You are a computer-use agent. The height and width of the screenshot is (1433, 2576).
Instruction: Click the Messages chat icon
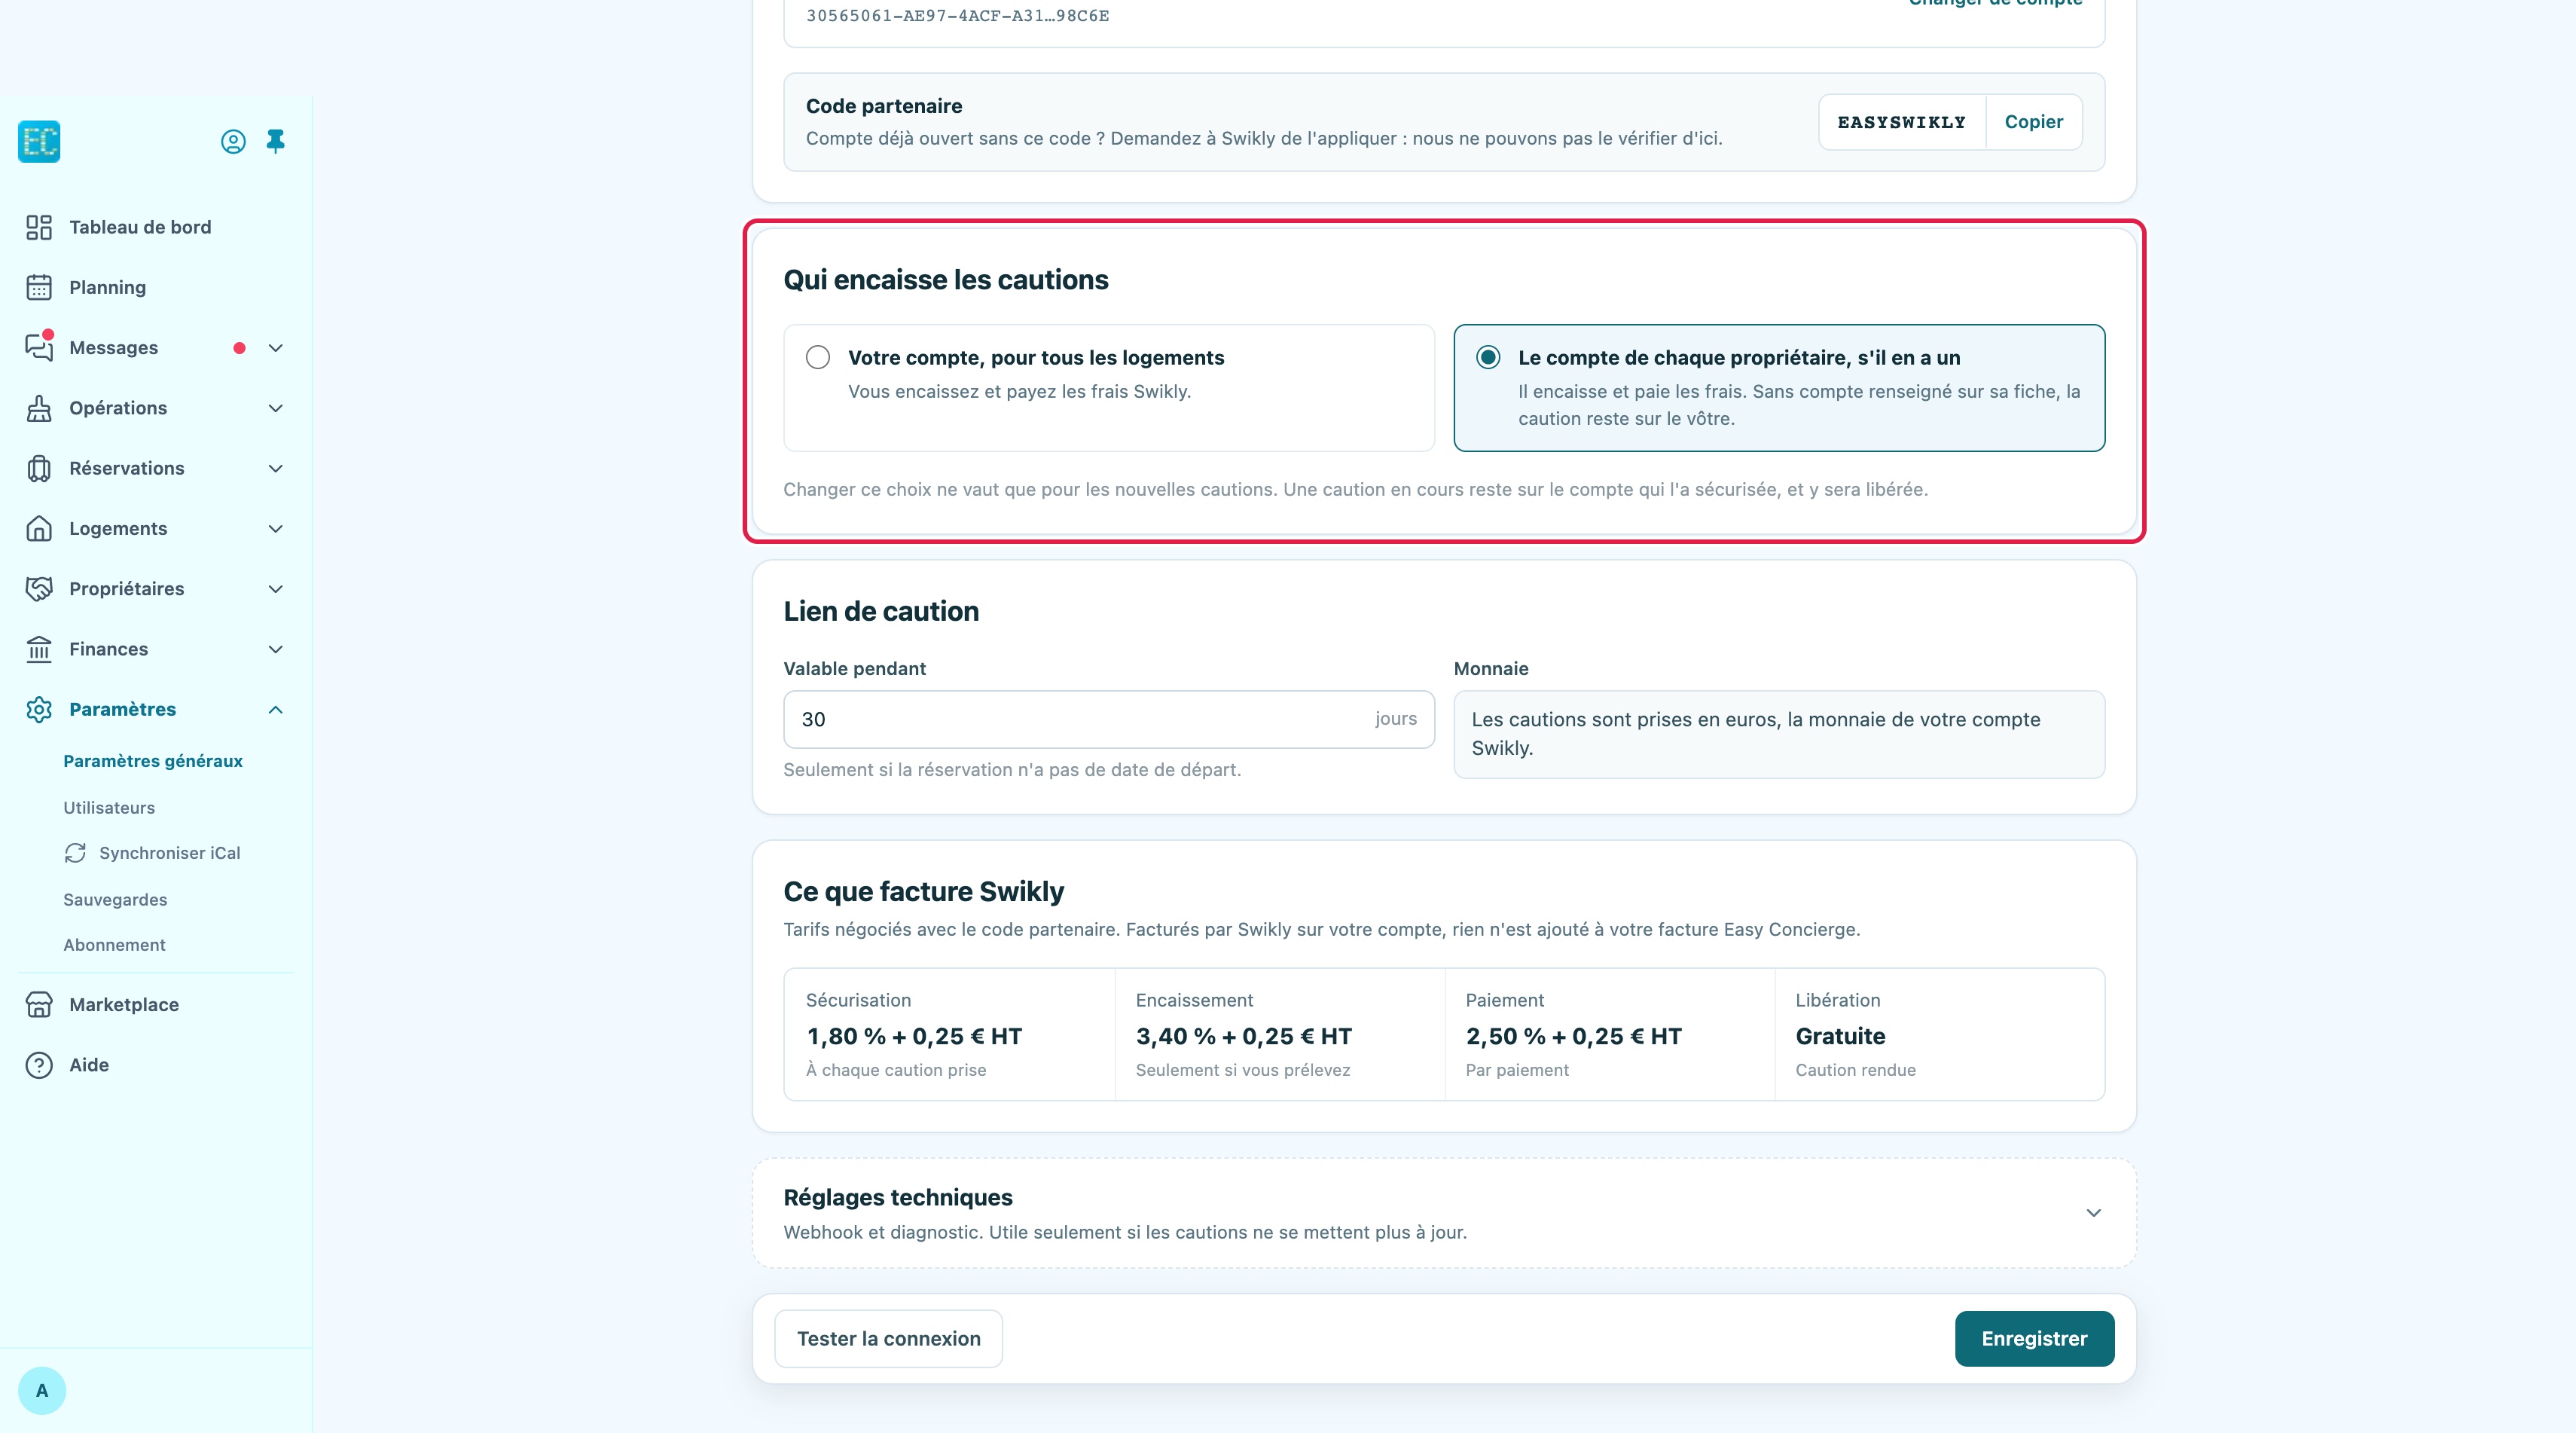(39, 347)
